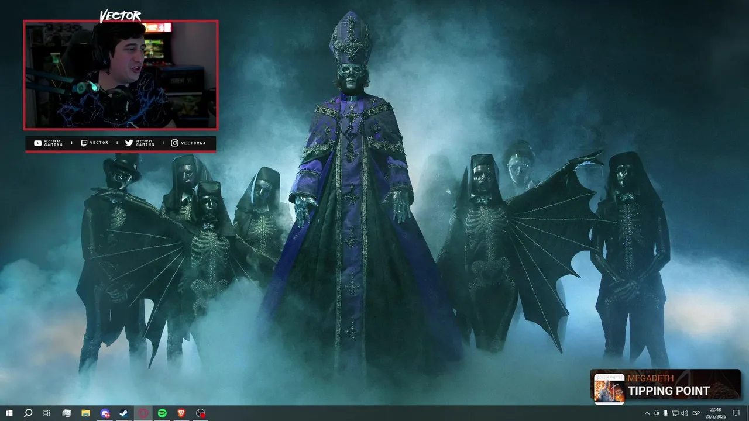749x421 pixels.
Task: Click the microphone tray icon
Action: pos(665,413)
